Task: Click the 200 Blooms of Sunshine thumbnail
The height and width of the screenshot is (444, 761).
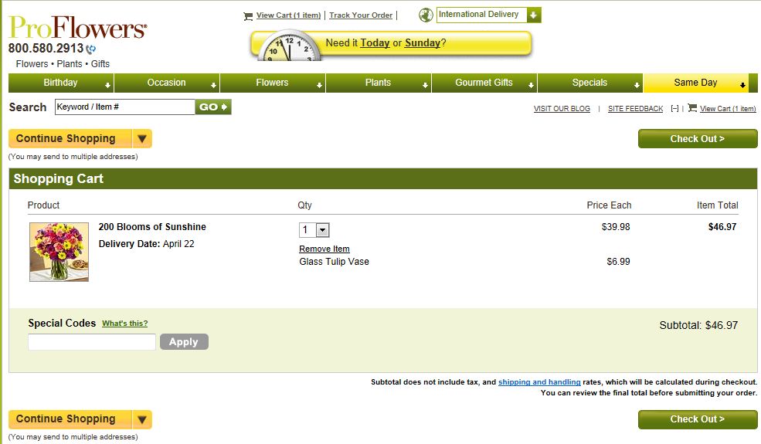Action: (59, 252)
